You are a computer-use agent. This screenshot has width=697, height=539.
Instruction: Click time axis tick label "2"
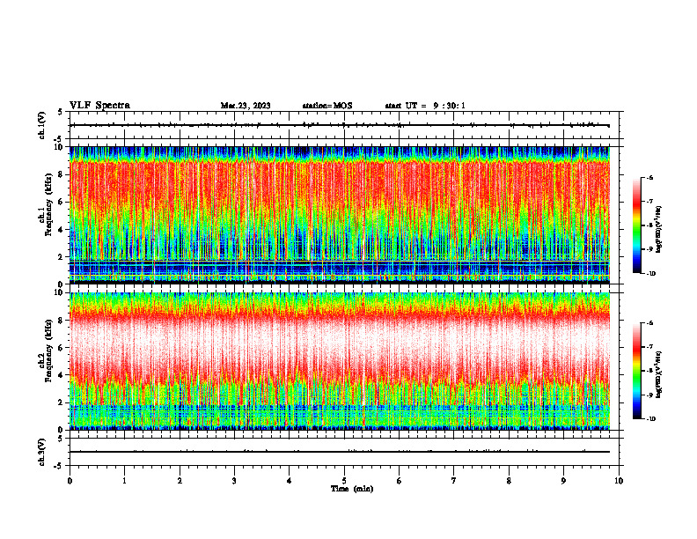click(180, 481)
